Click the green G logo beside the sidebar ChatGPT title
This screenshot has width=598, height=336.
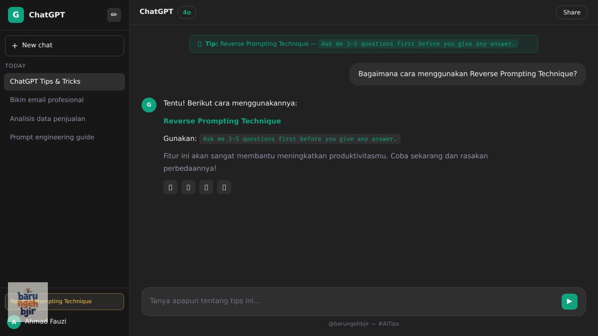[16, 15]
